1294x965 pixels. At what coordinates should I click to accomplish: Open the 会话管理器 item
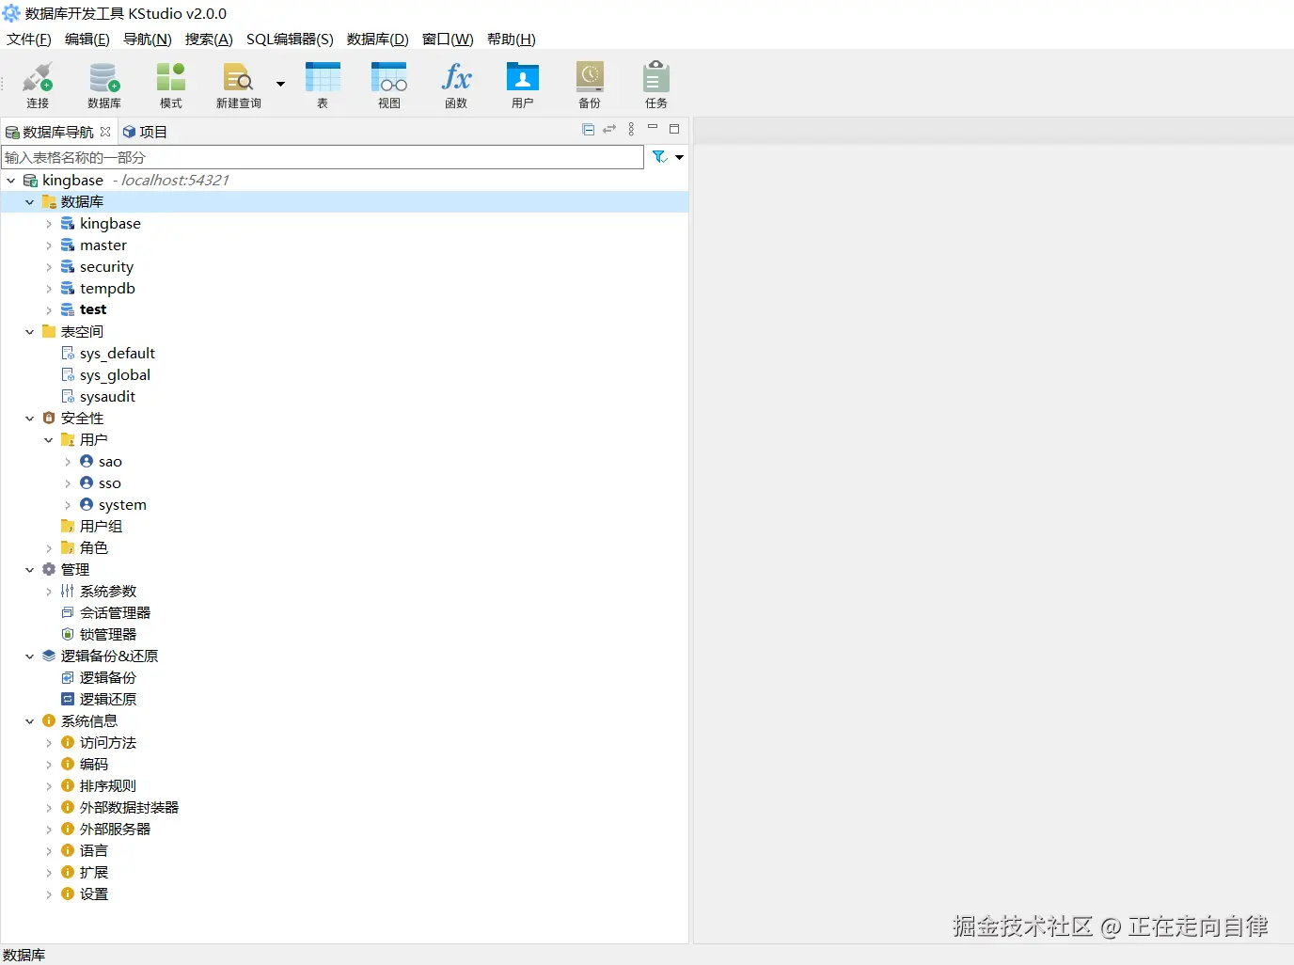(115, 613)
